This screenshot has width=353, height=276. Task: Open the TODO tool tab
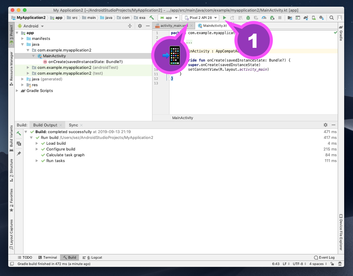25,257
